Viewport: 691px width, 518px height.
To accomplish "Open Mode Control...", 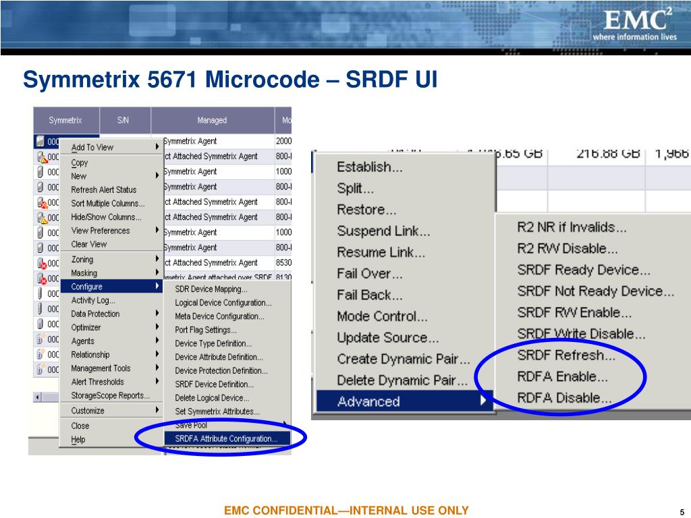I will [405, 316].
